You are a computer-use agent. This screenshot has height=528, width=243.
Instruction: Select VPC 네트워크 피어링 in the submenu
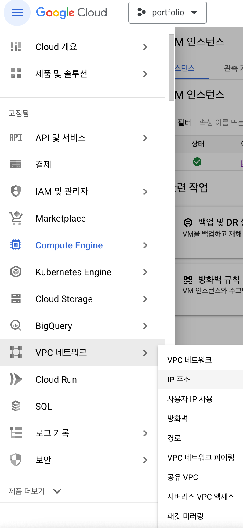[200, 458]
